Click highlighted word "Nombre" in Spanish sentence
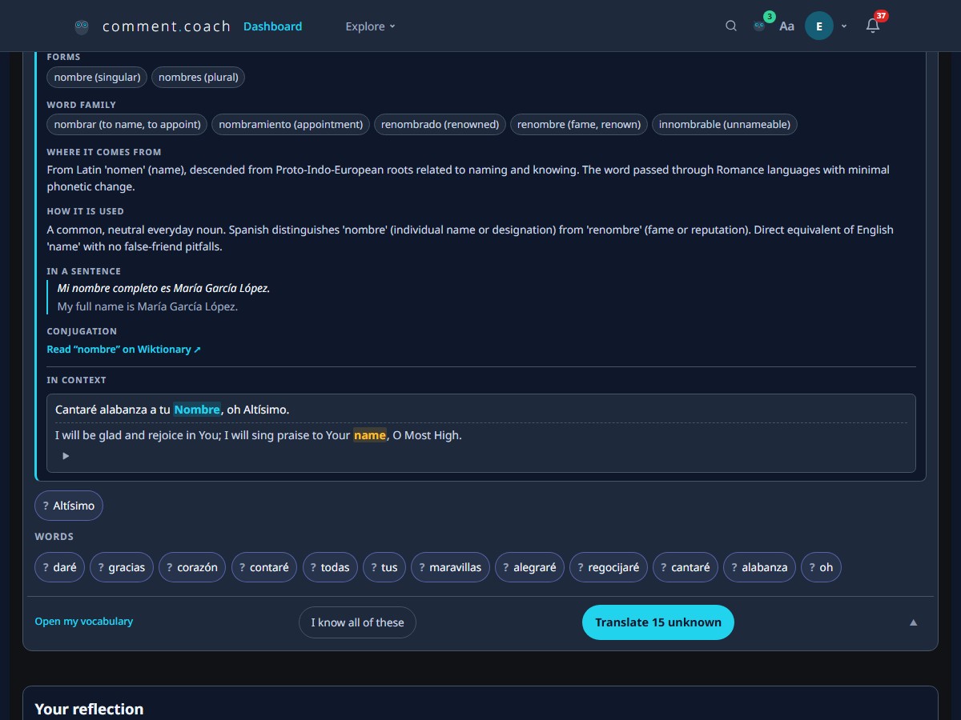The height and width of the screenshot is (720, 961). pos(197,410)
